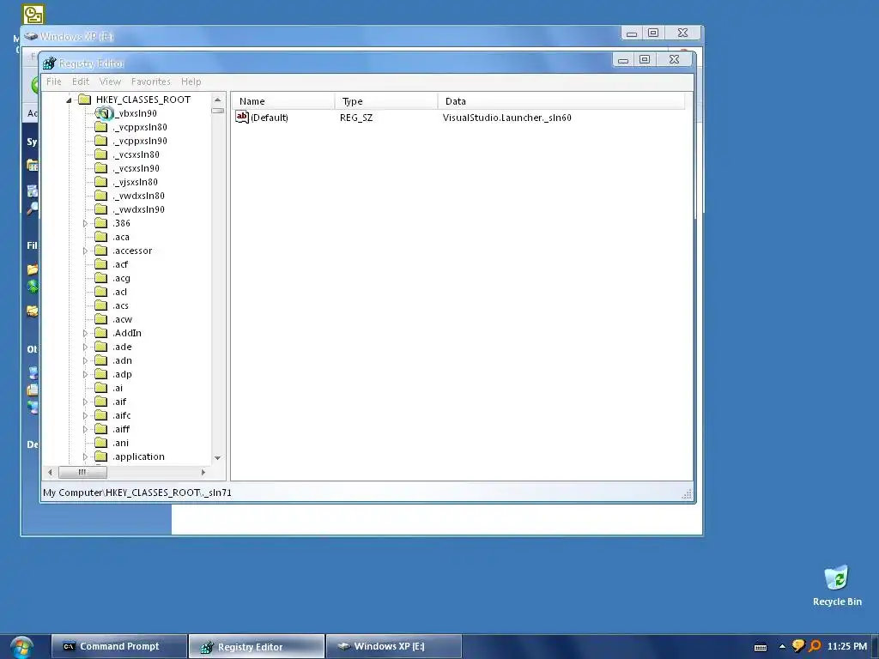Image resolution: width=879 pixels, height=659 pixels.
Task: Click the tree horizontal scroll right arrow
Action: pyautogui.click(x=203, y=473)
